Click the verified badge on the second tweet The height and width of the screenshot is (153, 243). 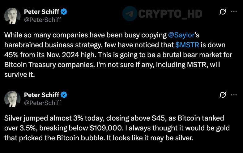64,95
